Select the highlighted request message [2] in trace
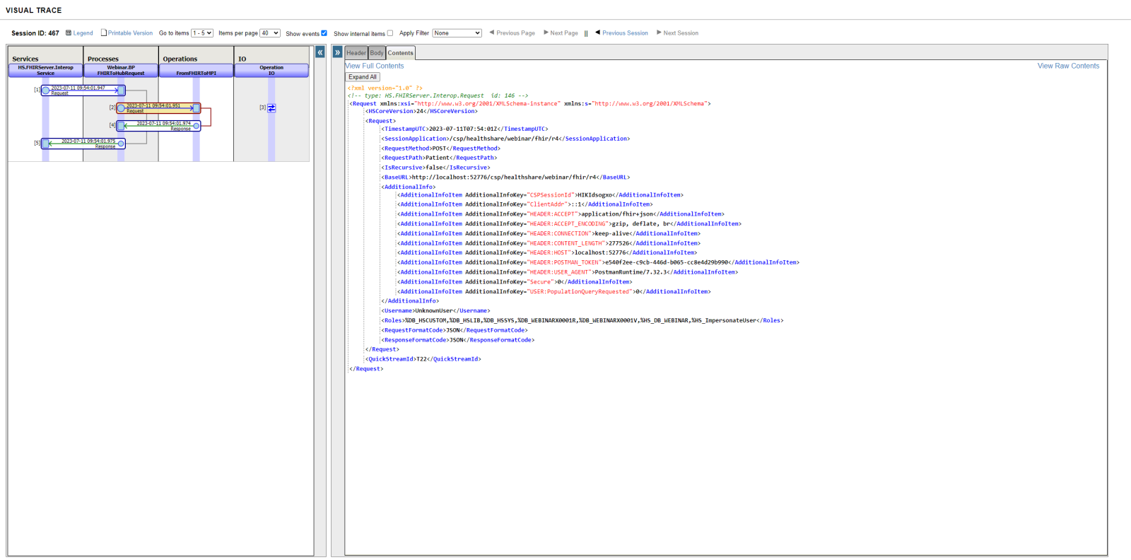The width and height of the screenshot is (1131, 560). pyautogui.click(x=158, y=108)
